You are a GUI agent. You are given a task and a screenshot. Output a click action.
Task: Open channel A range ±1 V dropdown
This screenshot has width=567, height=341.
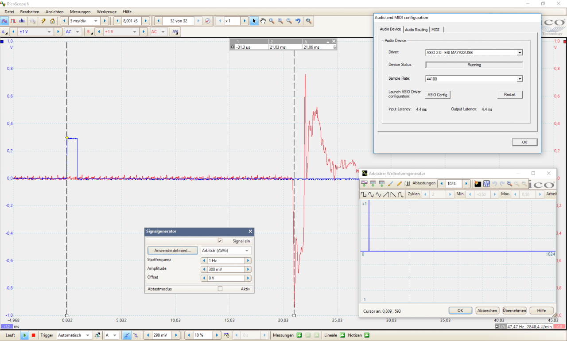(x=49, y=32)
